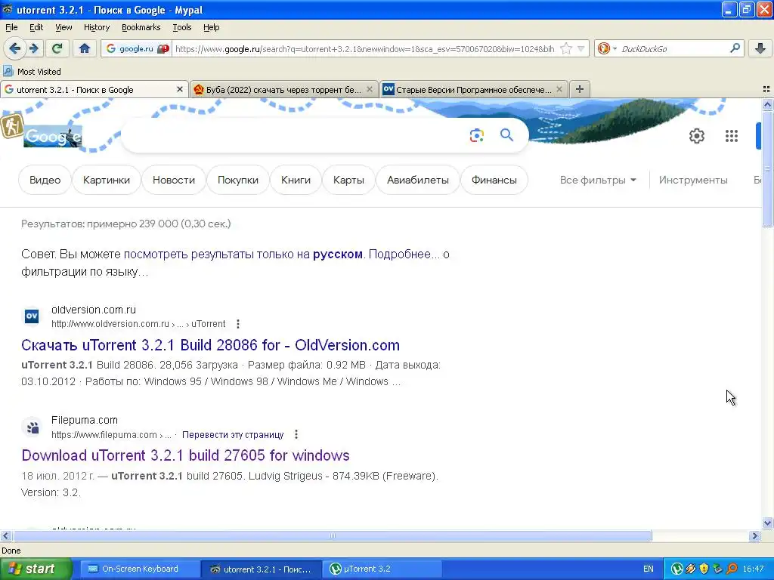774x580 pixels.
Task: Click the search bar magnifier icon
Action: tap(735, 48)
